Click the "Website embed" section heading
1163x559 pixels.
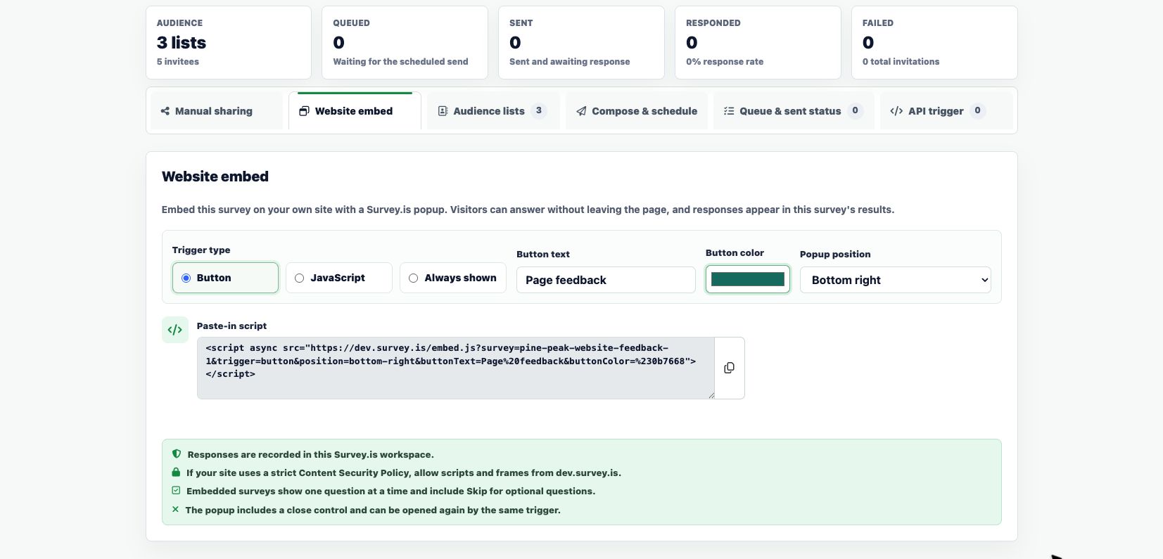[215, 176]
